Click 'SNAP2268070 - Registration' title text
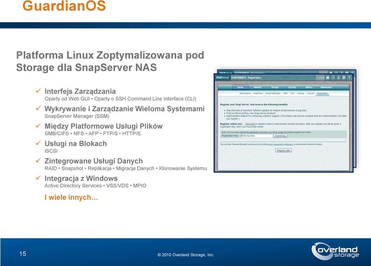 tap(246, 77)
